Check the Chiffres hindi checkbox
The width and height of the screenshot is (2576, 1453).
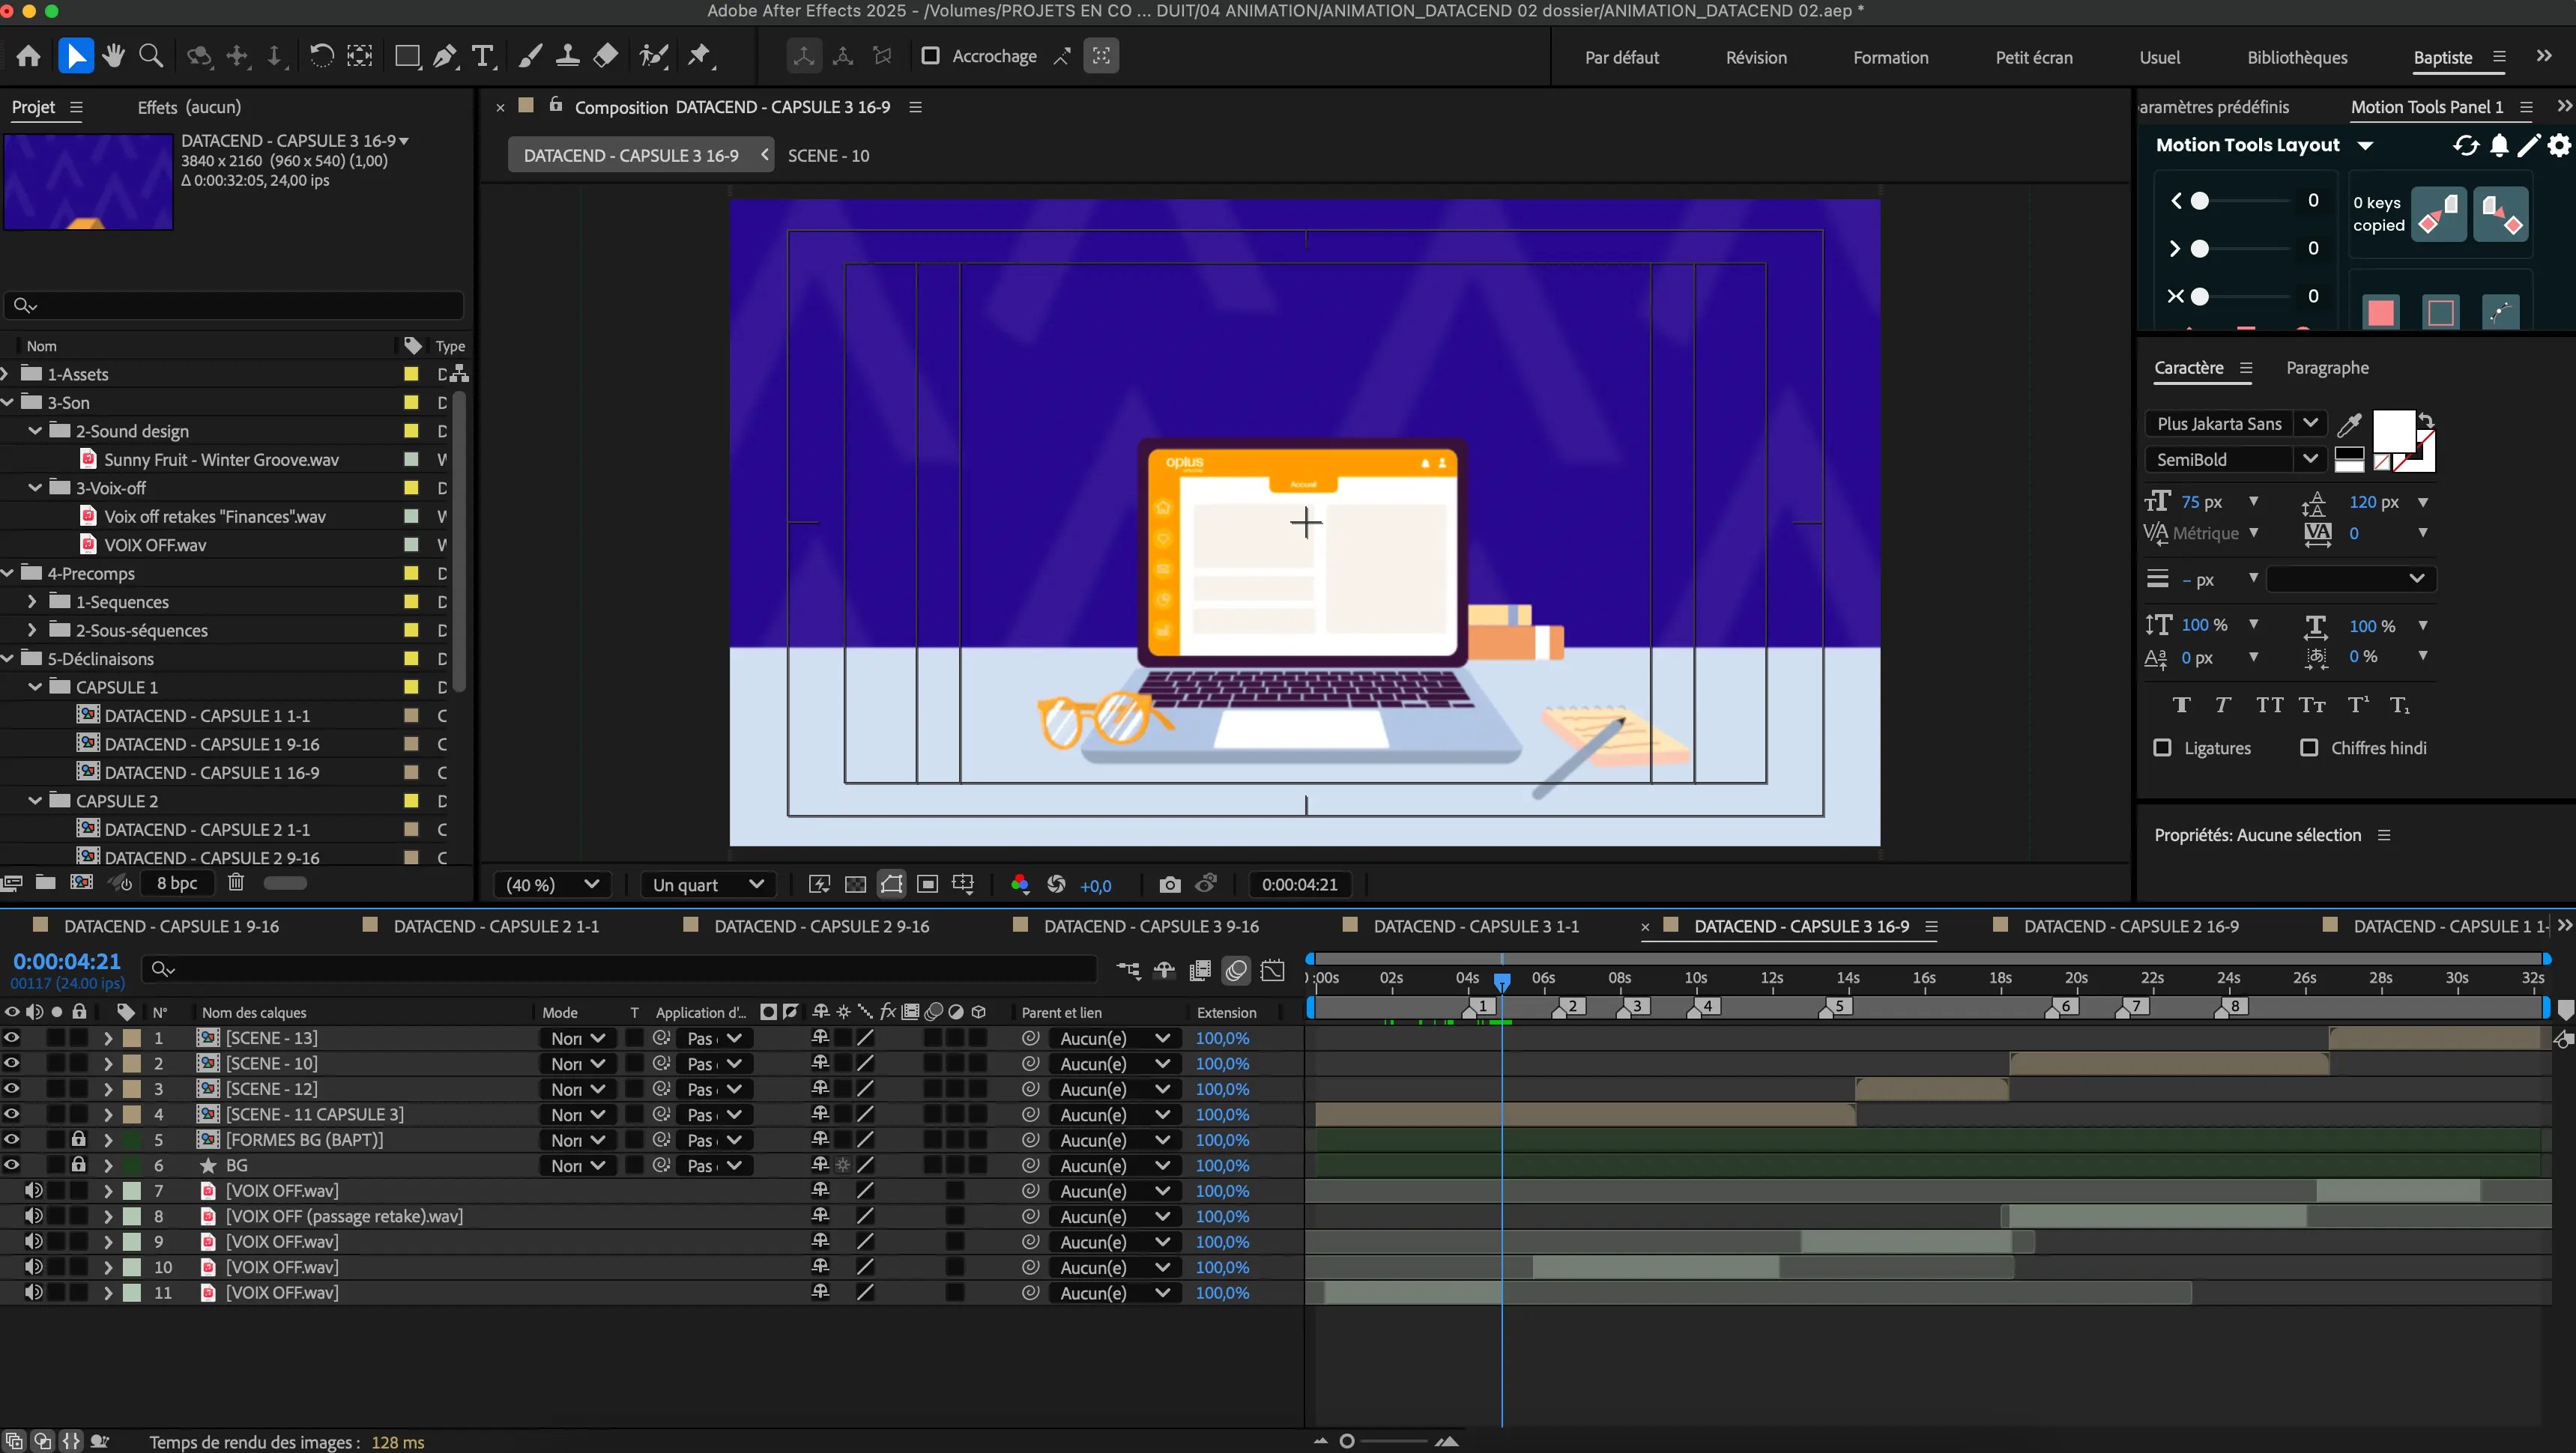click(2309, 748)
